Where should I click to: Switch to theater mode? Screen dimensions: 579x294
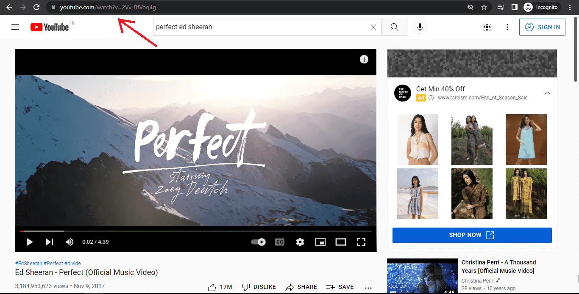click(x=341, y=242)
